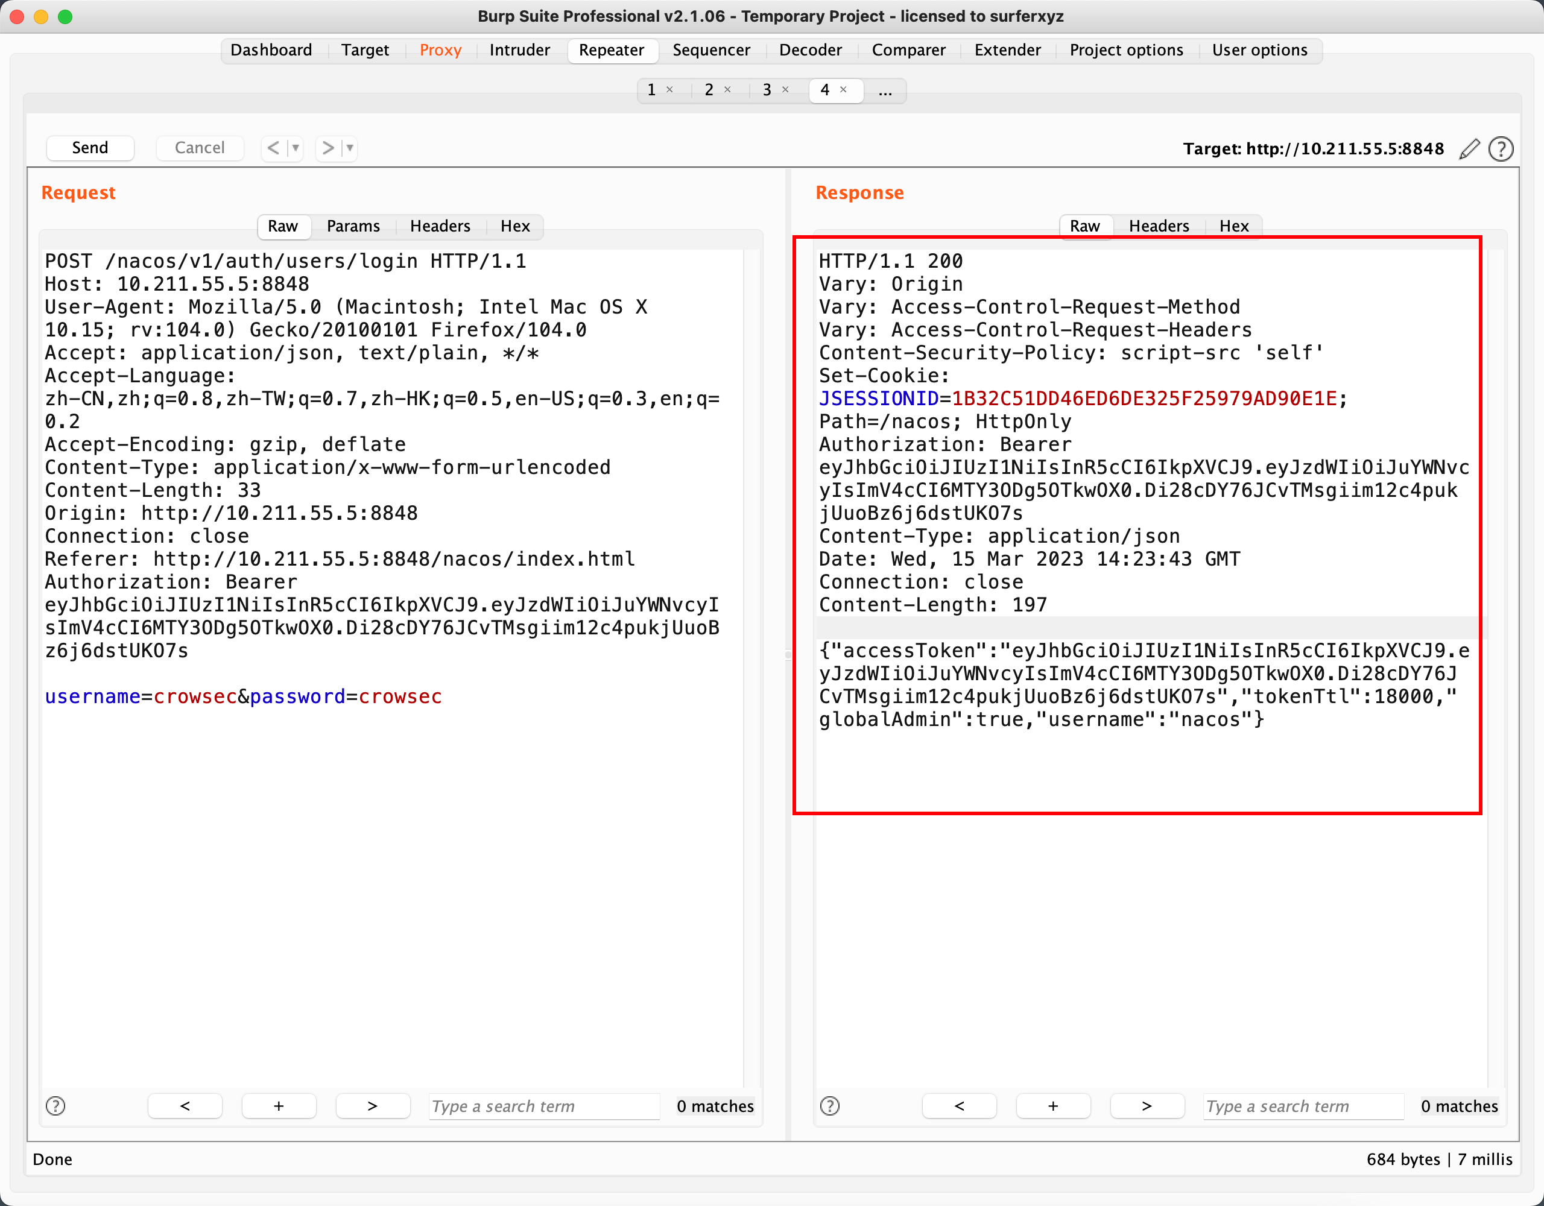Click the Date response header line

click(x=1030, y=559)
